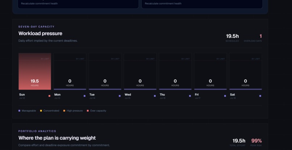Open the Wednesday 0 hours capacity bar
Viewport: 292px width, 150px height.
[x=140, y=71]
